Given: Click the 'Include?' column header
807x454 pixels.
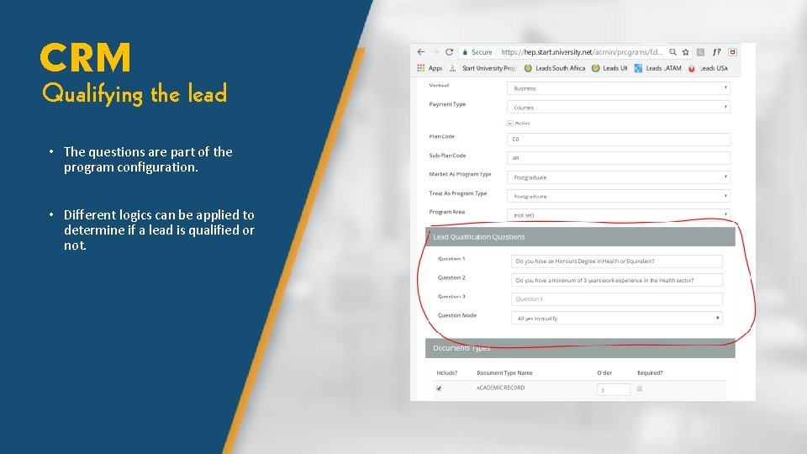Looking at the screenshot, I should pos(446,372).
